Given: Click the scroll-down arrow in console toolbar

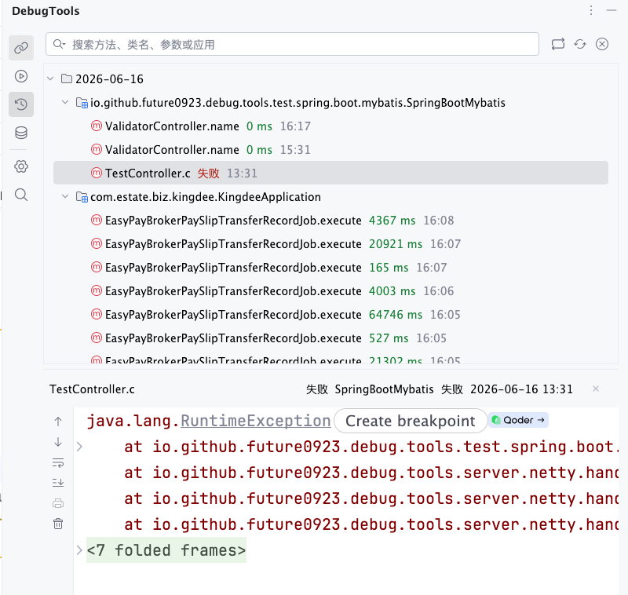Looking at the screenshot, I should click(x=58, y=442).
